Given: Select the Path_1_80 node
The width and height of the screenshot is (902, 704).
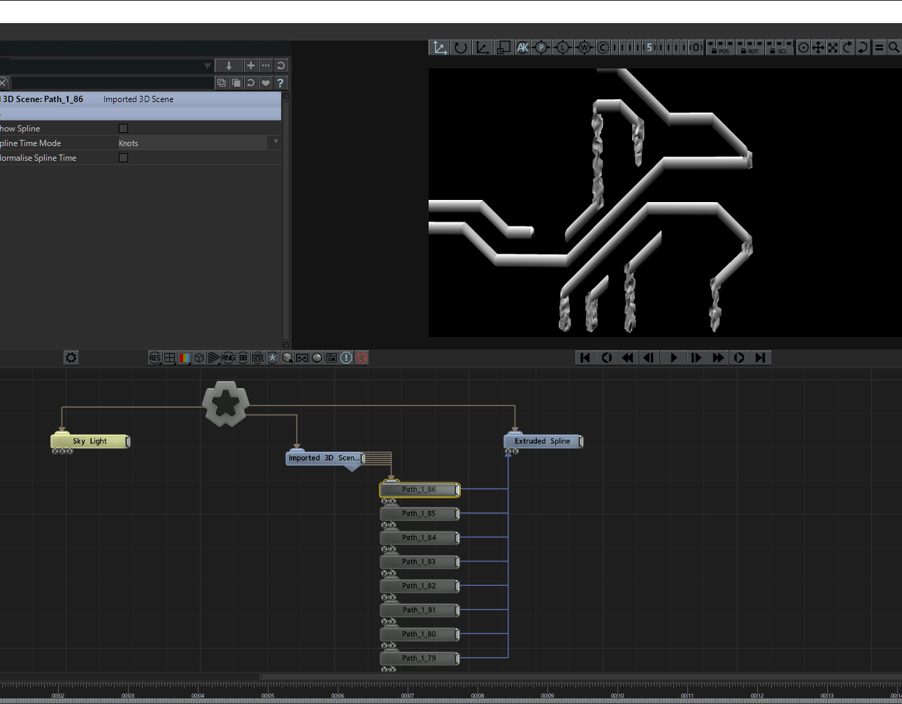Looking at the screenshot, I should coord(420,634).
